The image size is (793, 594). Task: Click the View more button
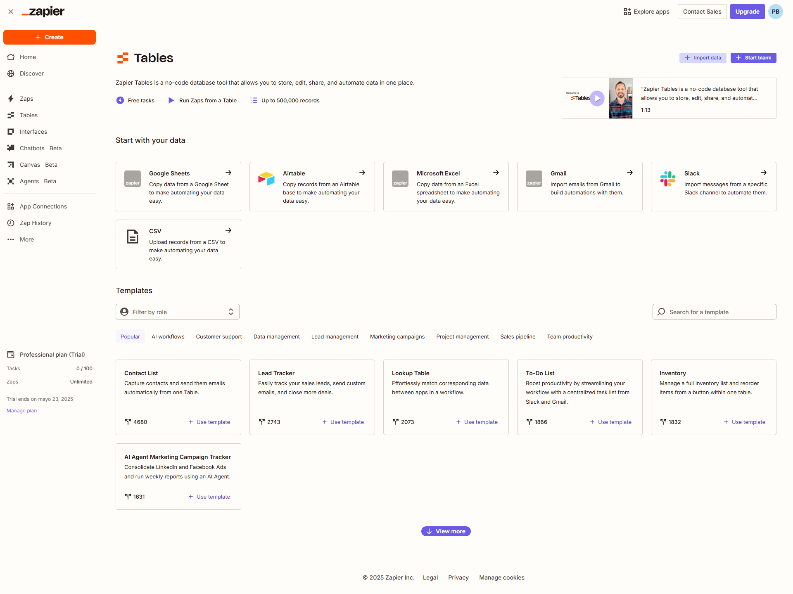(446, 531)
